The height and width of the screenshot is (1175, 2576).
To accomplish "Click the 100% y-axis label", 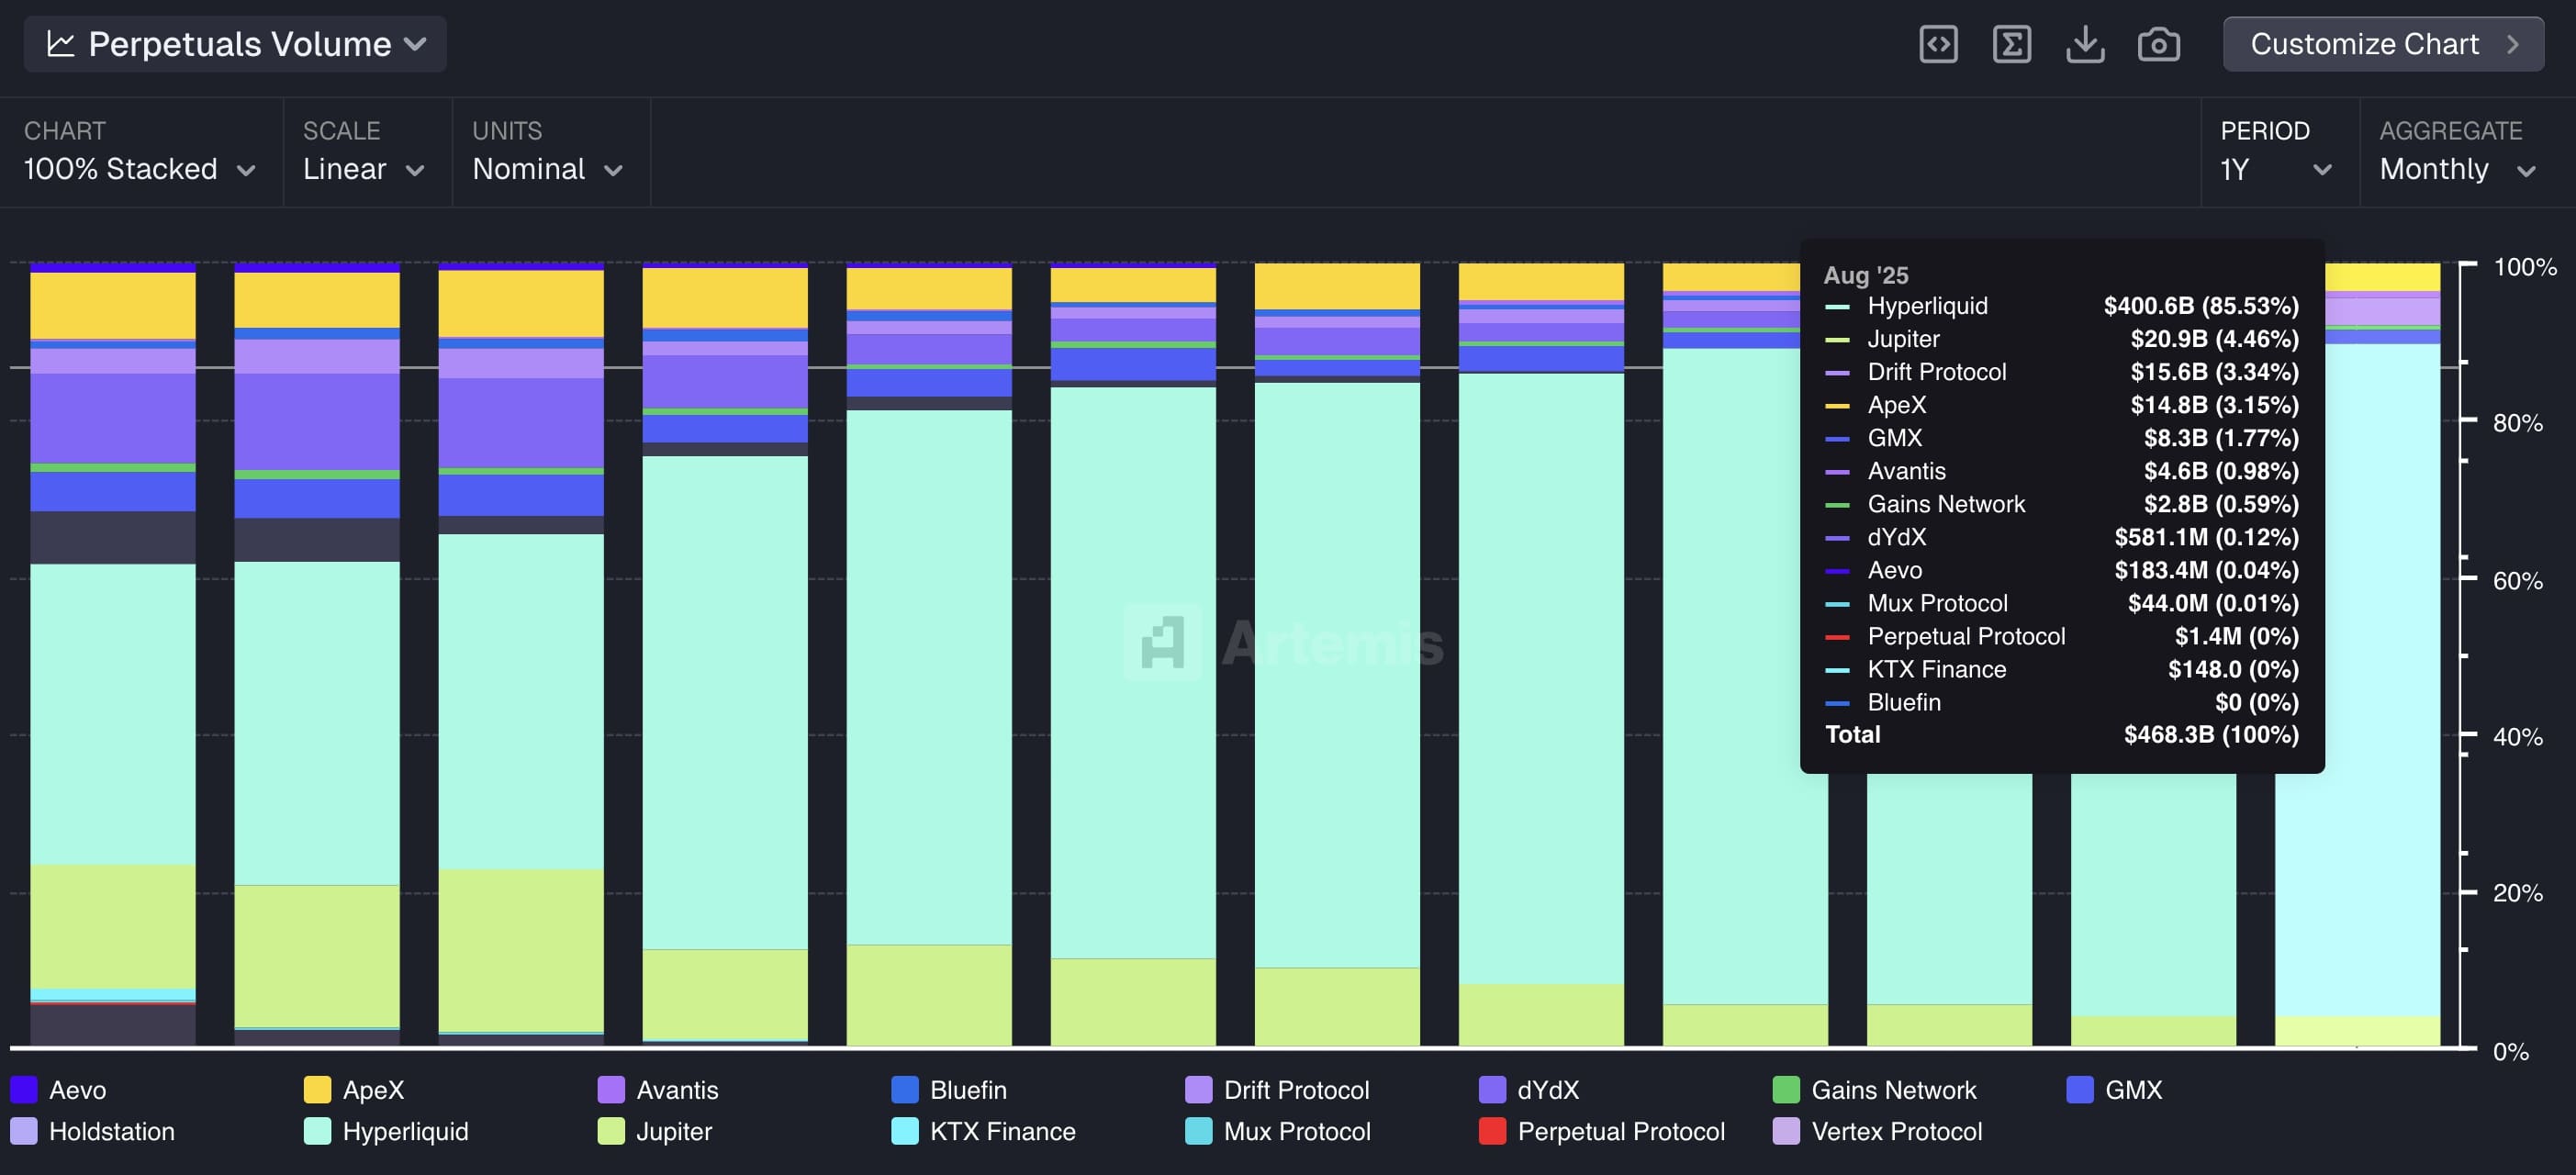I will click(2524, 267).
